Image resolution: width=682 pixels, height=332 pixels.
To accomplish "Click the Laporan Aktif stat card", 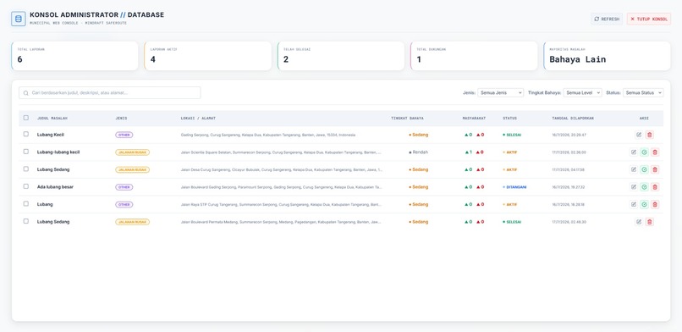I will [x=208, y=56].
